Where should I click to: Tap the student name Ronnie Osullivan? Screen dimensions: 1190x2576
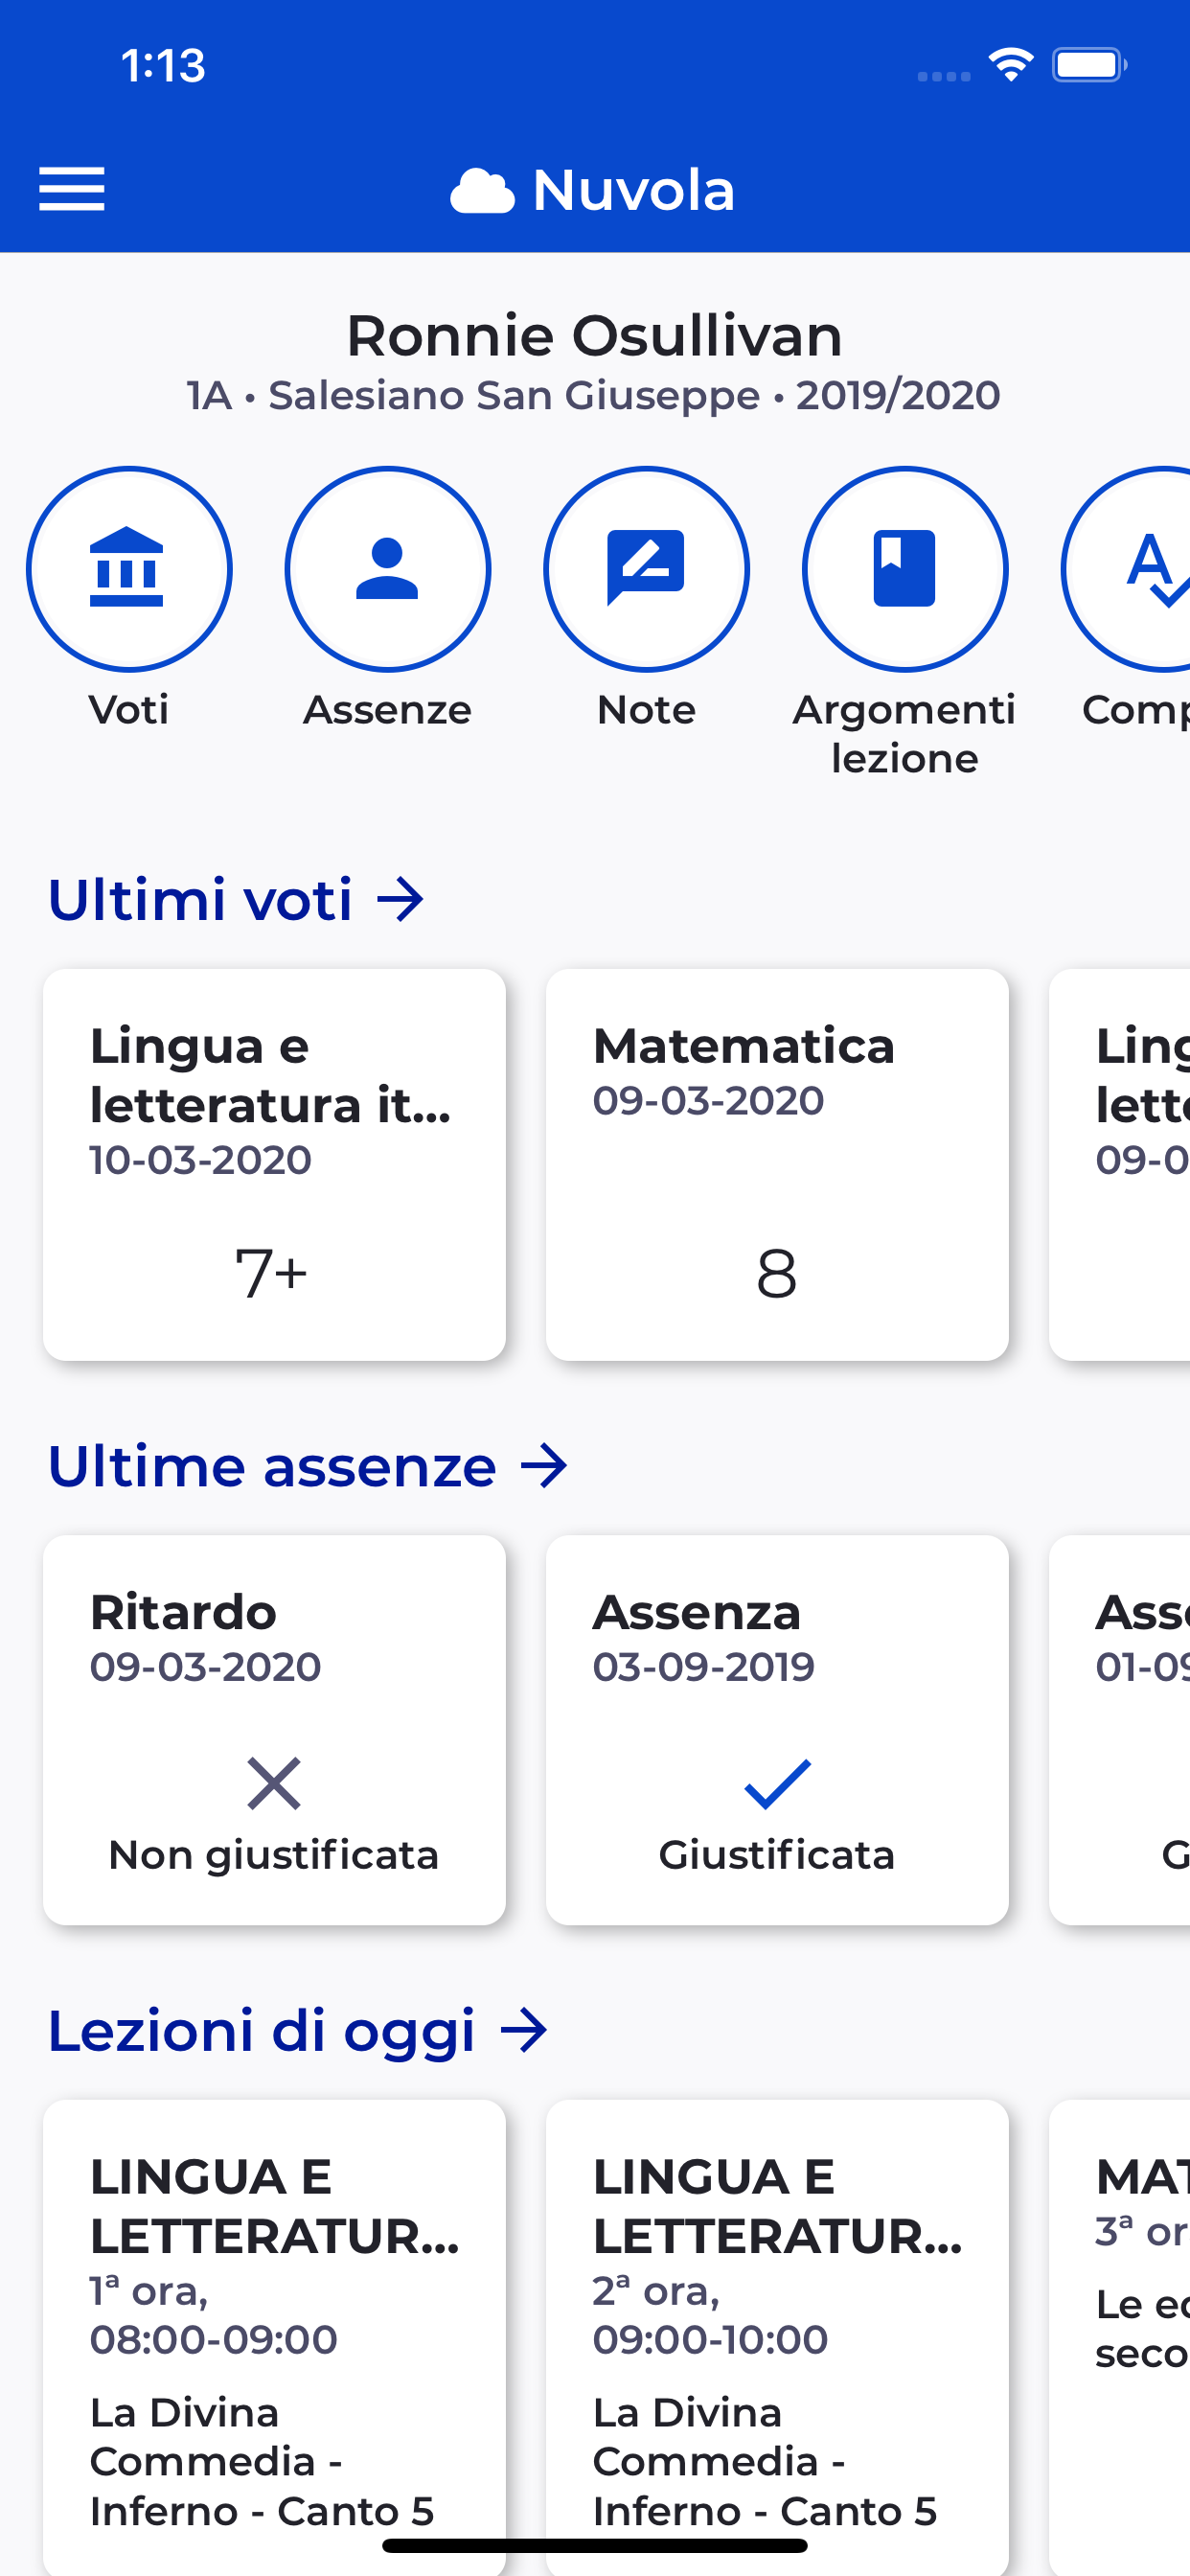594,335
